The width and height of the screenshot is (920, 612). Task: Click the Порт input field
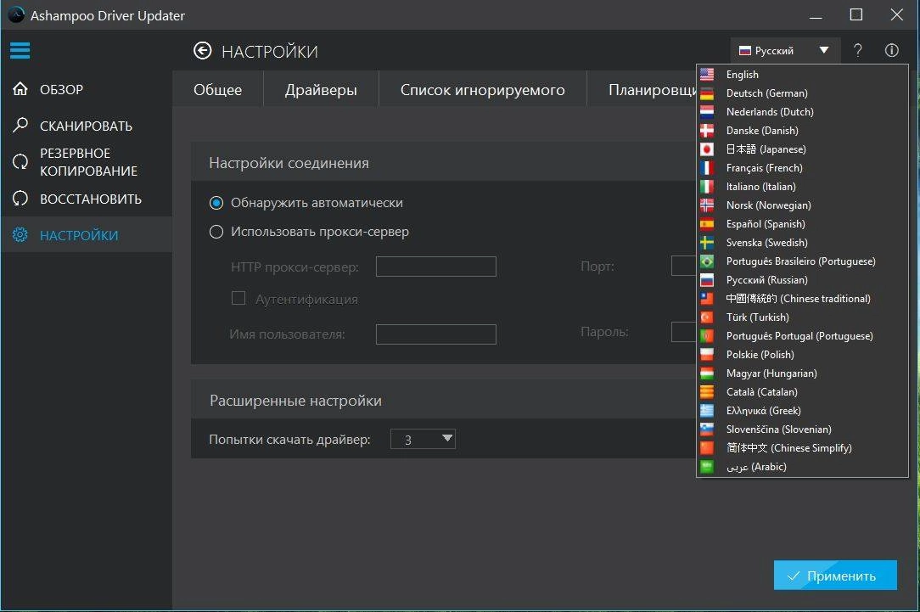point(683,266)
